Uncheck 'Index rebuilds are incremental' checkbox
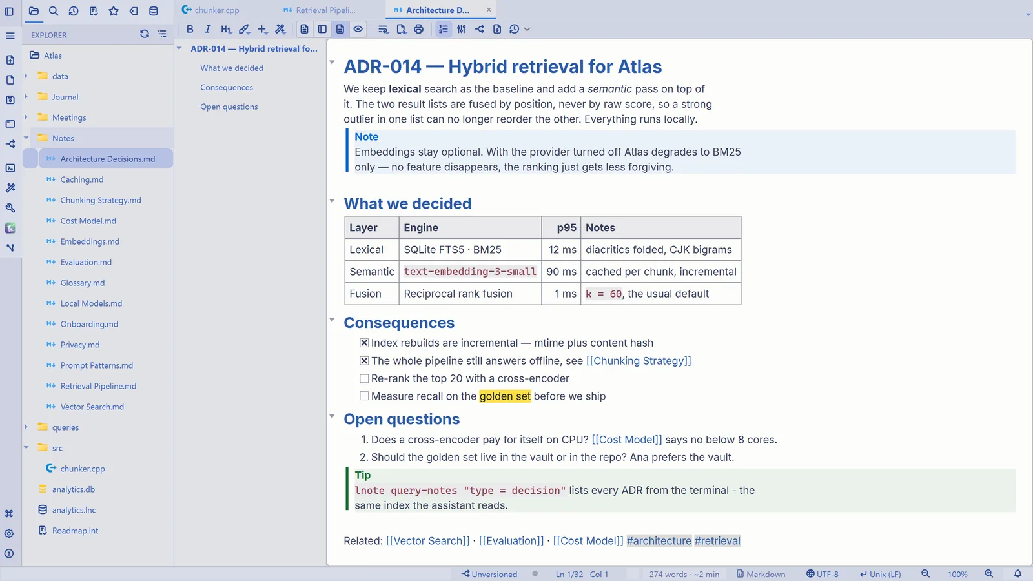Viewport: 1033px width, 581px height. tap(364, 343)
